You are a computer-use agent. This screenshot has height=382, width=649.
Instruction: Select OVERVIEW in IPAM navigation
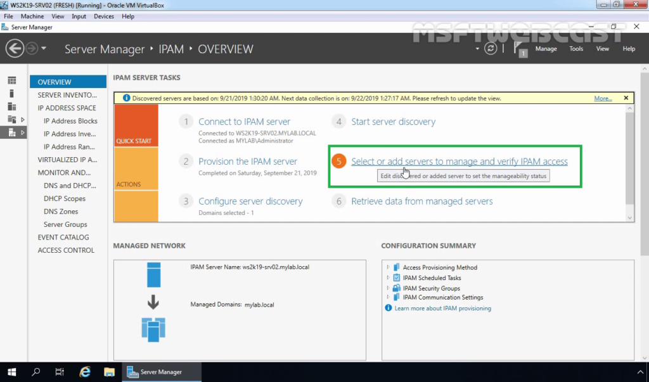[x=68, y=82]
